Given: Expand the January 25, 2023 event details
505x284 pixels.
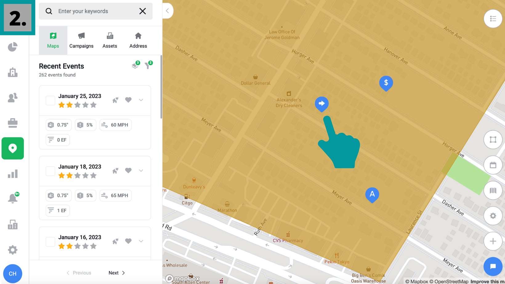Looking at the screenshot, I should [141, 100].
